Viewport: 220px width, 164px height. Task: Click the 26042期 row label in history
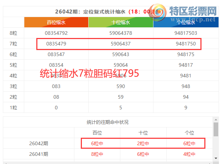click(x=38, y=143)
